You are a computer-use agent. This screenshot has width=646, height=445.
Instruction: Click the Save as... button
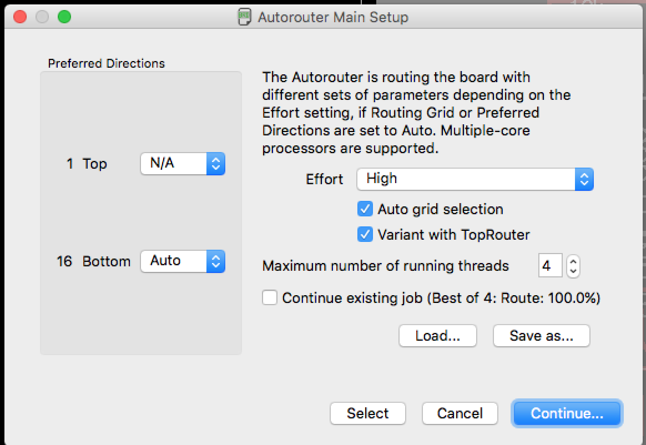[541, 336]
